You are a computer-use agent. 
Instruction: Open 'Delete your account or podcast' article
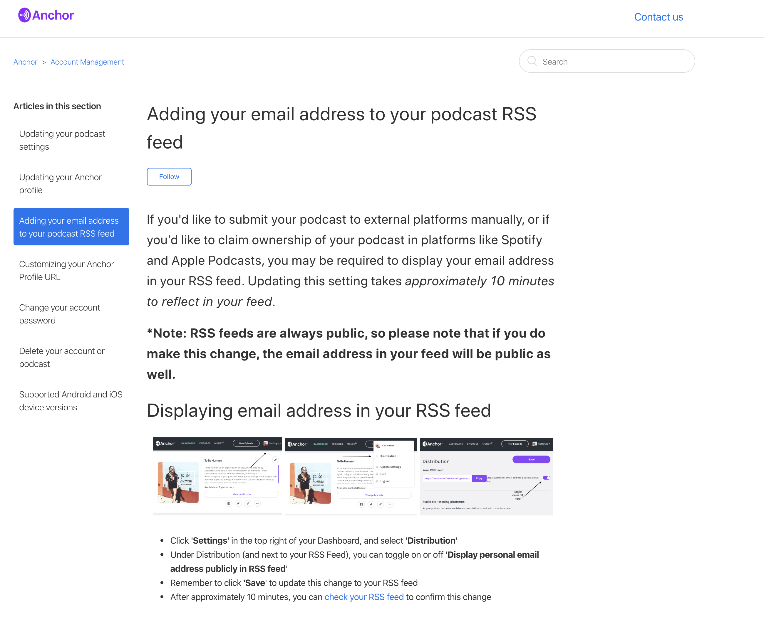point(71,357)
